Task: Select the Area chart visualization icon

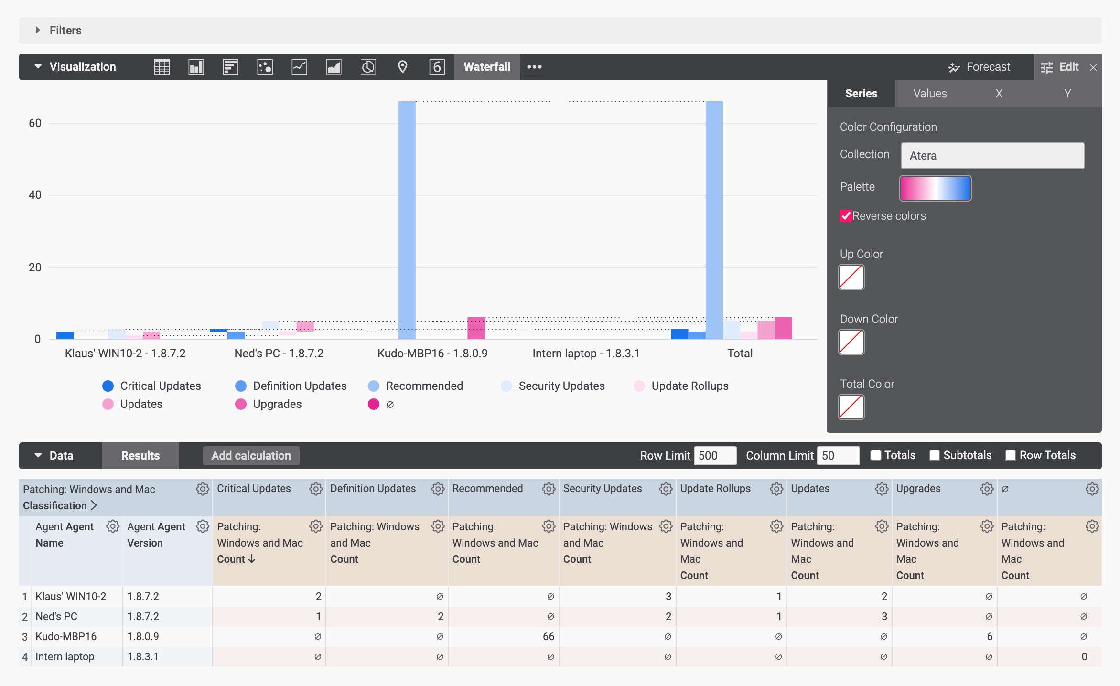Action: pos(334,67)
